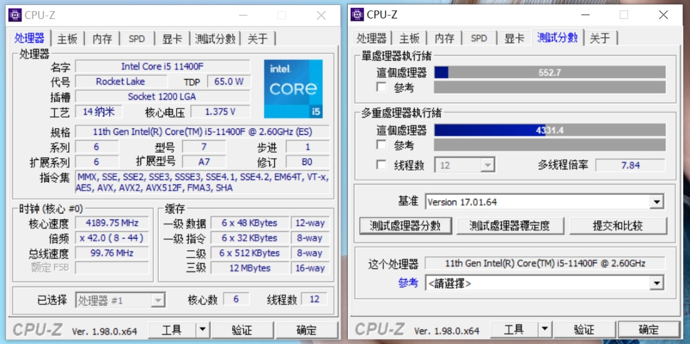Screen dimensions: 690x344
Task: Click the 12 MBytes L3 cache value
Action: (250, 268)
